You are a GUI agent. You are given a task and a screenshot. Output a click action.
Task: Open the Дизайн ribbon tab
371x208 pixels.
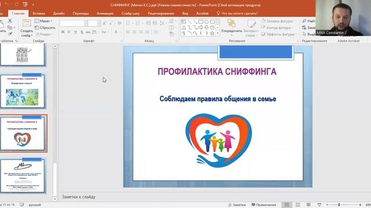click(59, 13)
